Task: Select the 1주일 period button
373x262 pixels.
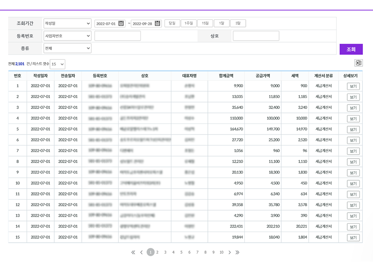Action: 189,23
